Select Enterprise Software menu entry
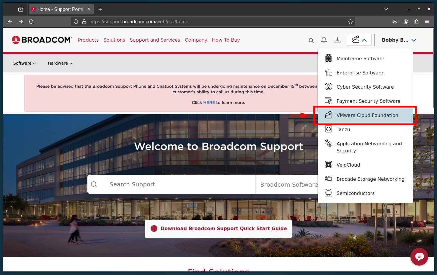 [x=365, y=73]
